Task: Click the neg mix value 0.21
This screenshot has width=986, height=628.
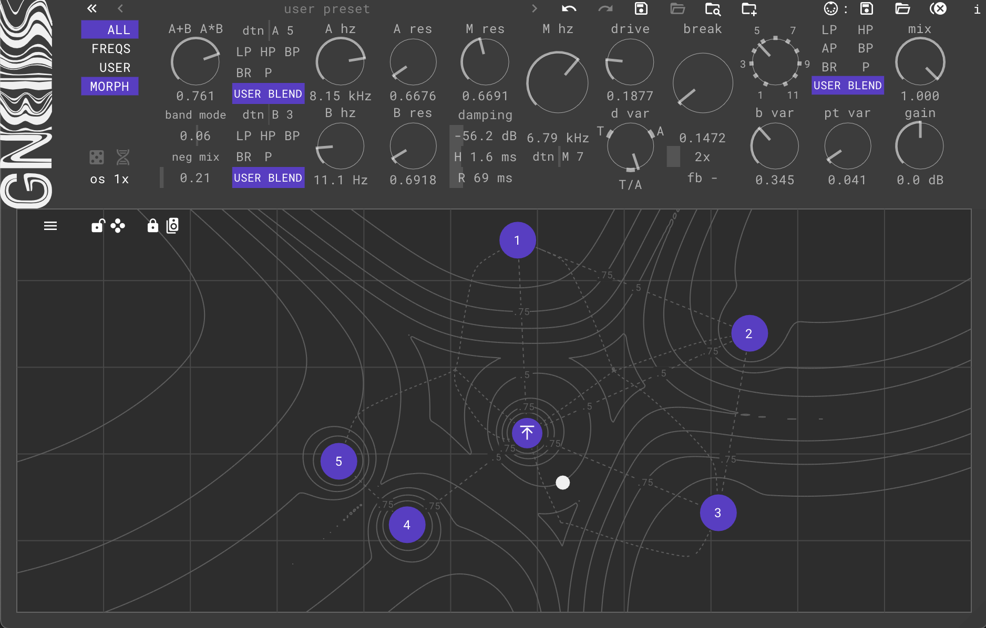Action: coord(195,178)
